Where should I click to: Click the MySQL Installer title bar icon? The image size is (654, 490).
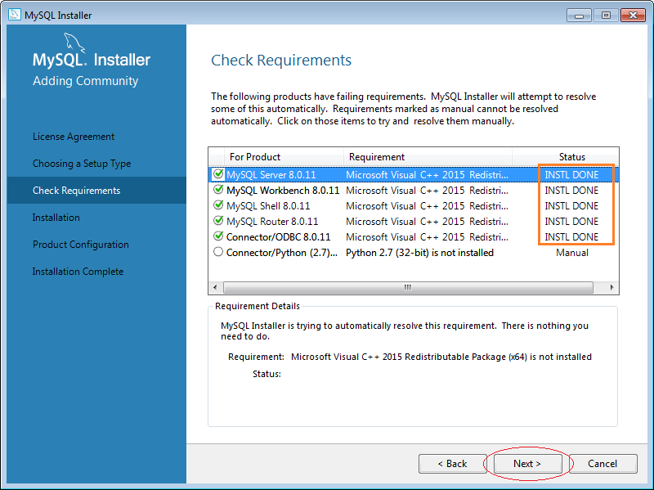coord(15,15)
